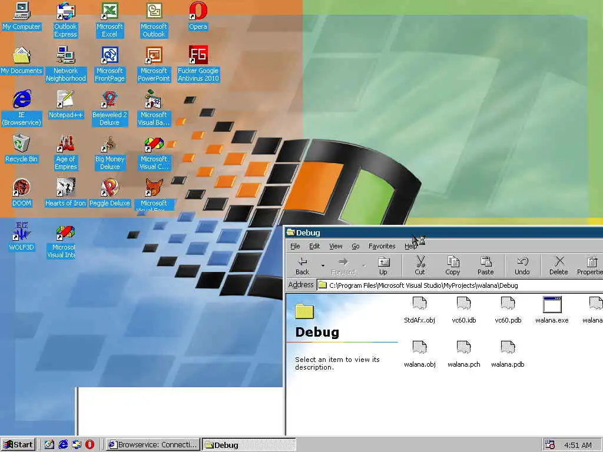Select the Microsoft Visual Basic shortcut
The width and height of the screenshot is (603, 452).
tap(154, 108)
